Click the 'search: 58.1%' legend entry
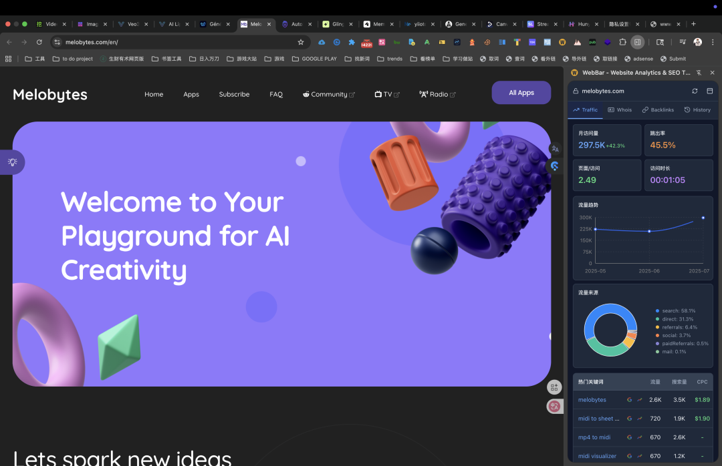The width and height of the screenshot is (722, 466). tap(675, 311)
